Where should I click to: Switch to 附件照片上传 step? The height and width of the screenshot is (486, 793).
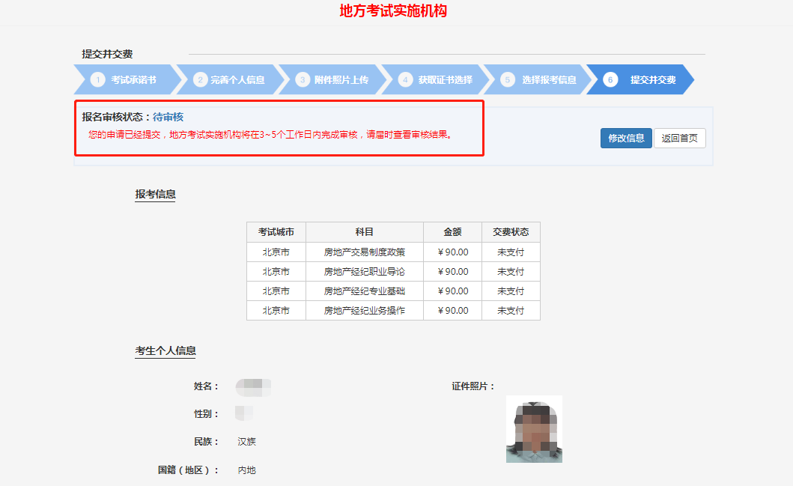[x=341, y=79]
